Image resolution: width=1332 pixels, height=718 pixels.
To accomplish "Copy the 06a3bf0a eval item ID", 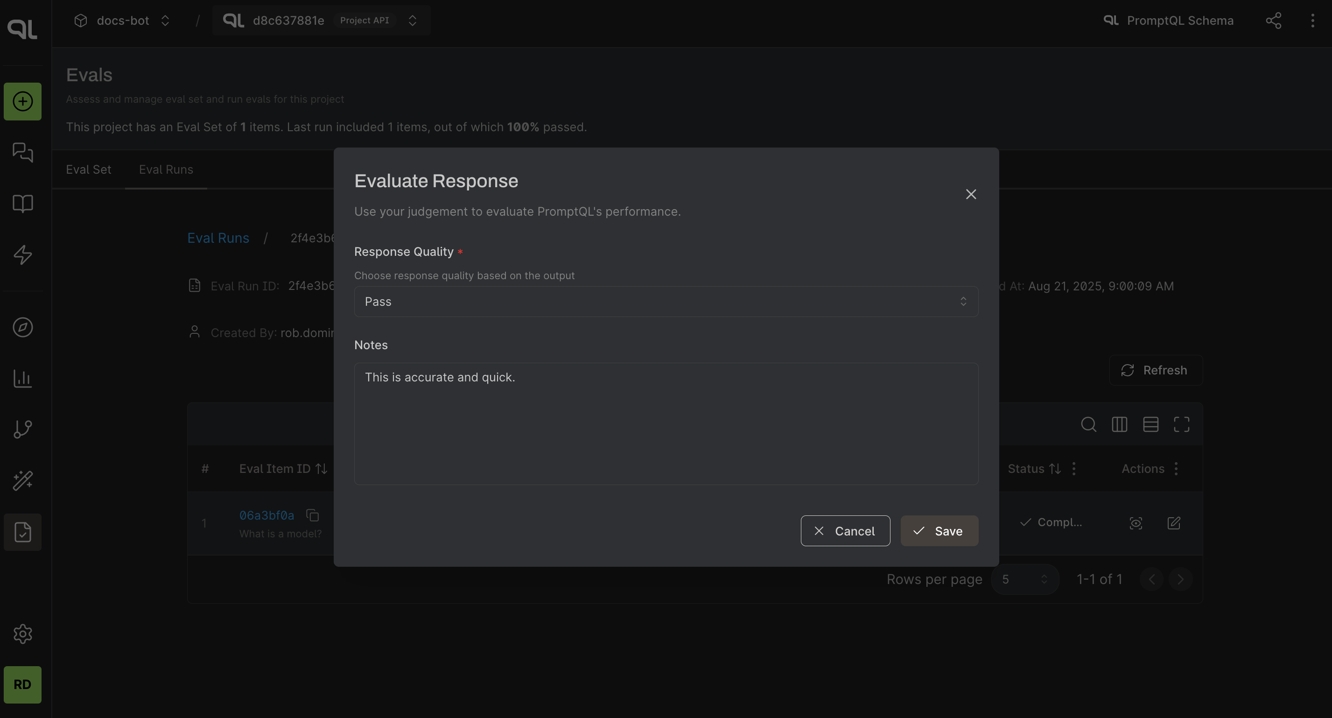I will [x=312, y=515].
